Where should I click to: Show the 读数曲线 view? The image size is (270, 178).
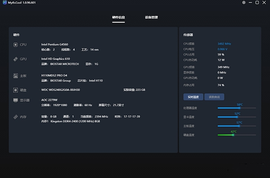point(214,97)
